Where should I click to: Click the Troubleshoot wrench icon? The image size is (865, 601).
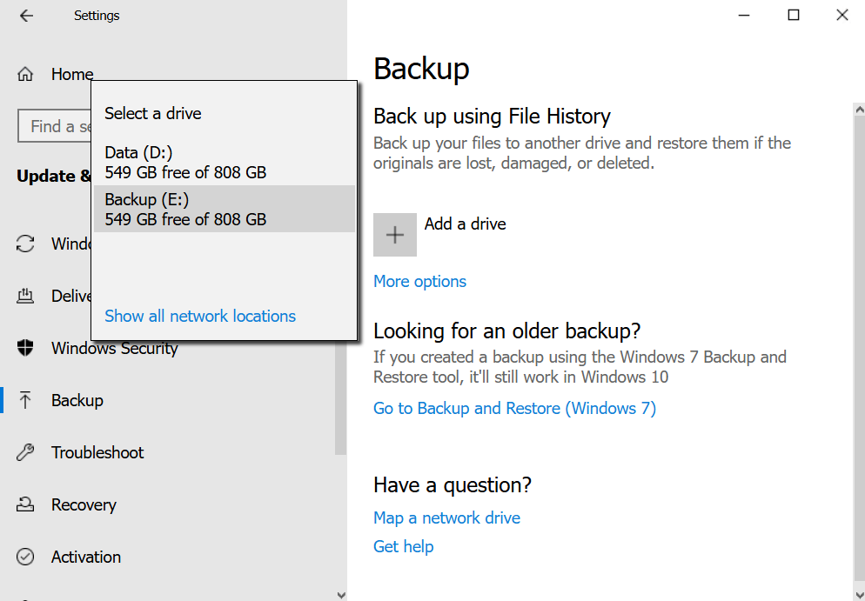pyautogui.click(x=26, y=452)
